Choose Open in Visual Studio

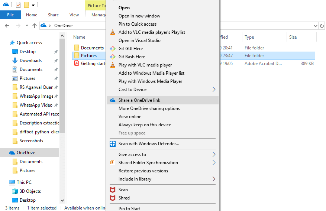pyautogui.click(x=139, y=40)
